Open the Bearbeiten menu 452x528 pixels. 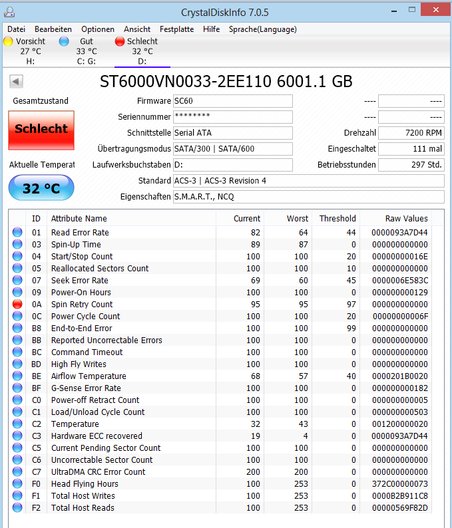(x=53, y=29)
